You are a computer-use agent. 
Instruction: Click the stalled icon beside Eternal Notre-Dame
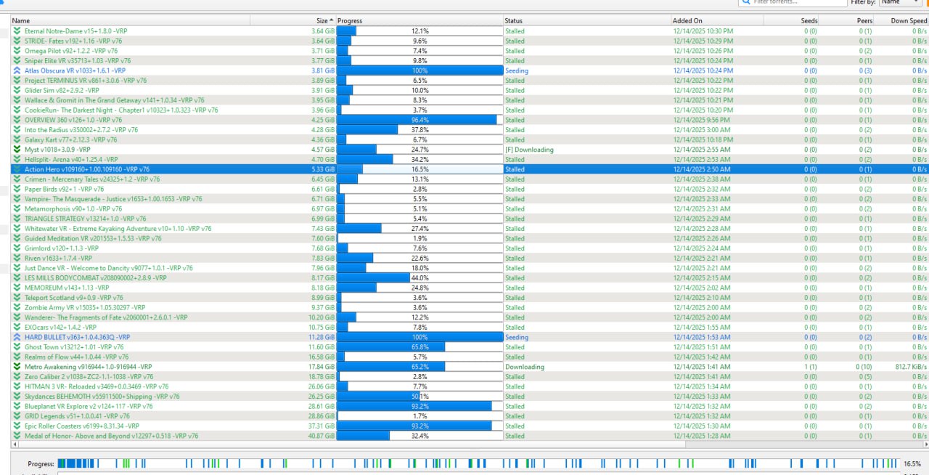click(17, 31)
